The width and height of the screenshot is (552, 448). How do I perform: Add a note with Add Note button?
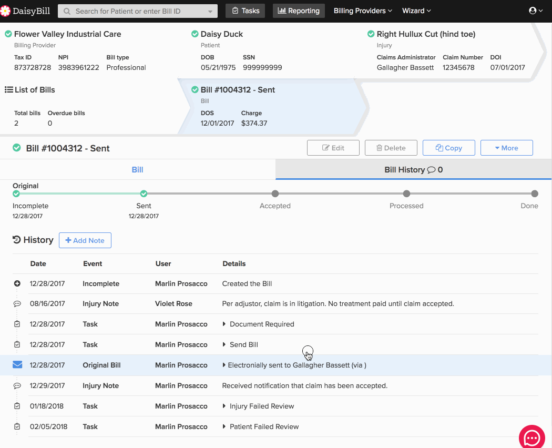coord(85,240)
